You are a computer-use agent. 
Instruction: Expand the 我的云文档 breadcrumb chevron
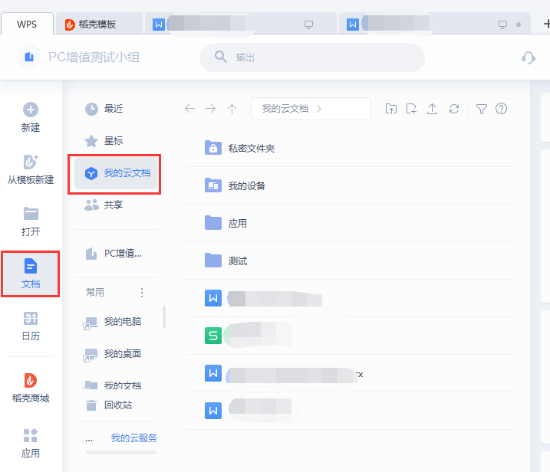pos(319,109)
